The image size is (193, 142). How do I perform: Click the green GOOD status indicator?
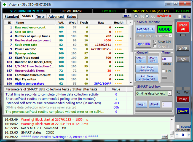pyautogui.click(x=165, y=29)
